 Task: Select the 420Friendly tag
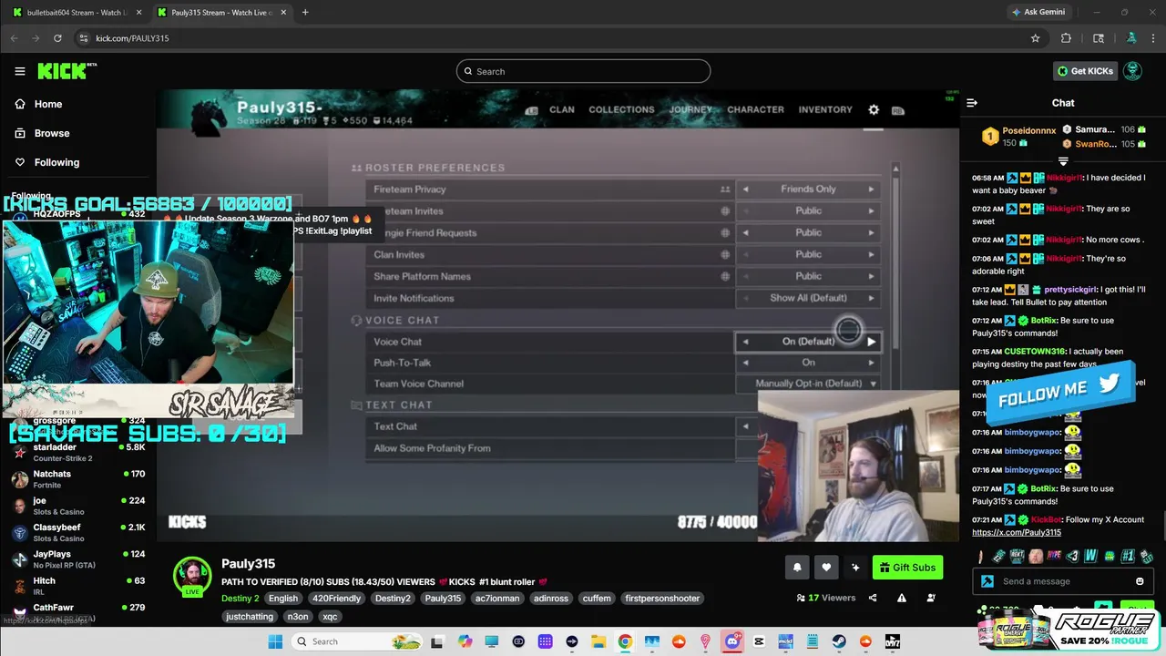[336, 599]
